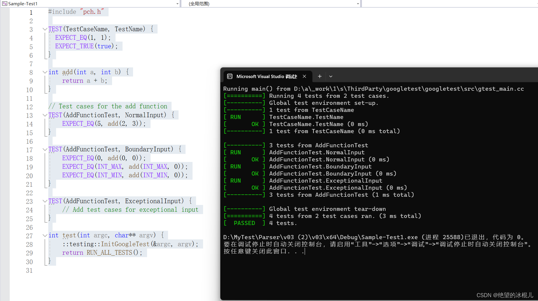Viewport: 538px width, 301px height.
Task: Collapse the add function definition
Action: click(x=45, y=72)
